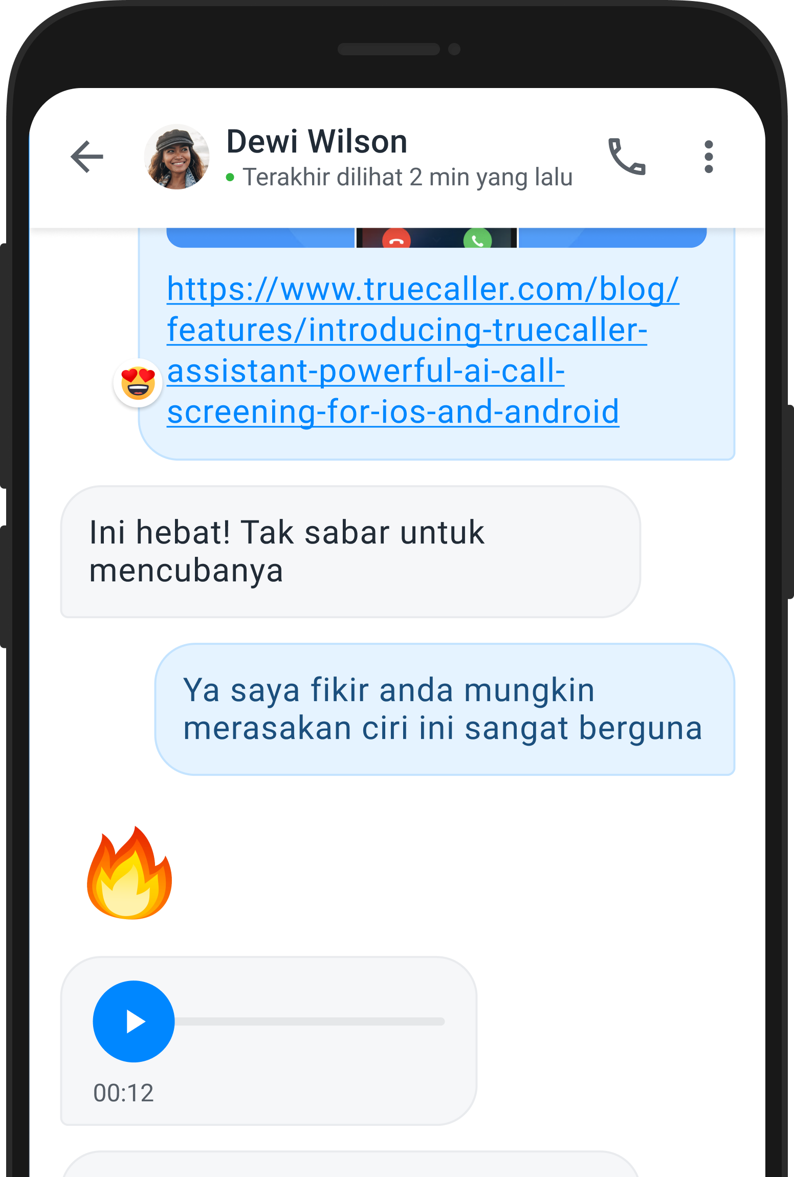Tap the heart-eyes emoji reaction
794x1177 pixels.
(x=138, y=383)
